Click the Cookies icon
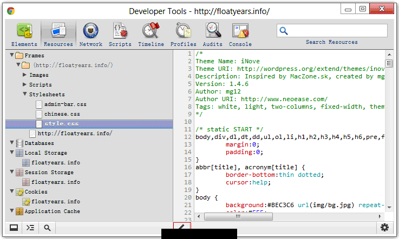This screenshot has width=399, height=239. (x=19, y=192)
